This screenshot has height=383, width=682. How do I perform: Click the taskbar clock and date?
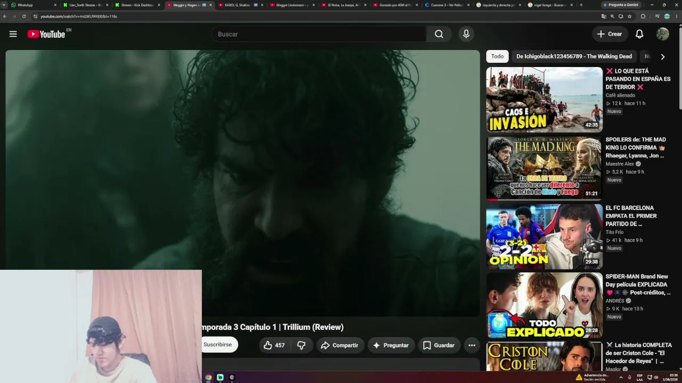pyautogui.click(x=669, y=377)
